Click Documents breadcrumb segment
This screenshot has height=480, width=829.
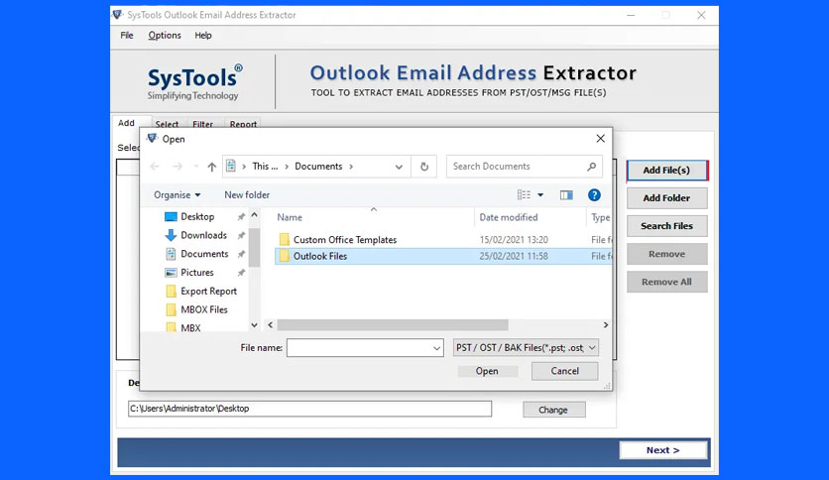click(318, 166)
